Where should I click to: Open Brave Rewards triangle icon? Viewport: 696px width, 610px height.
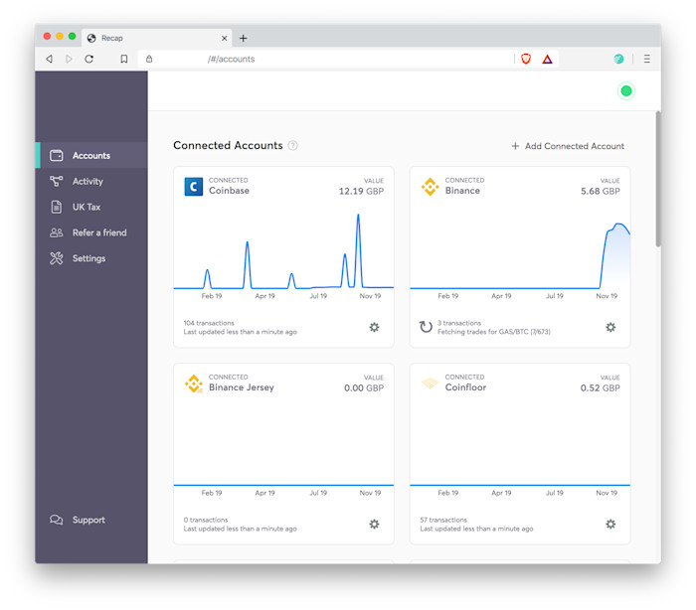547,59
